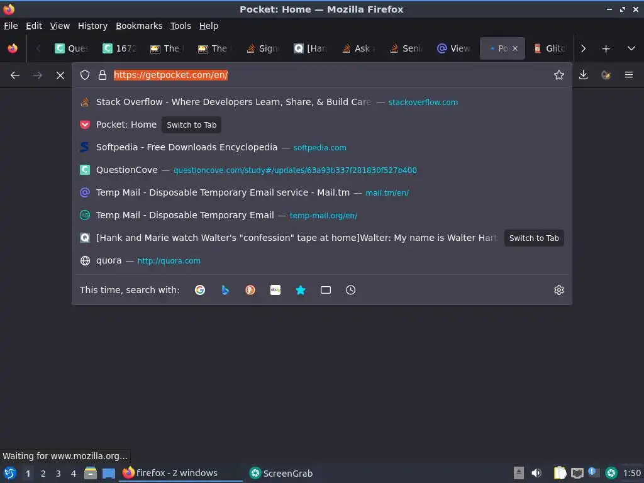Open a new tab with plus button
This screenshot has width=644, height=483.
tap(606, 49)
